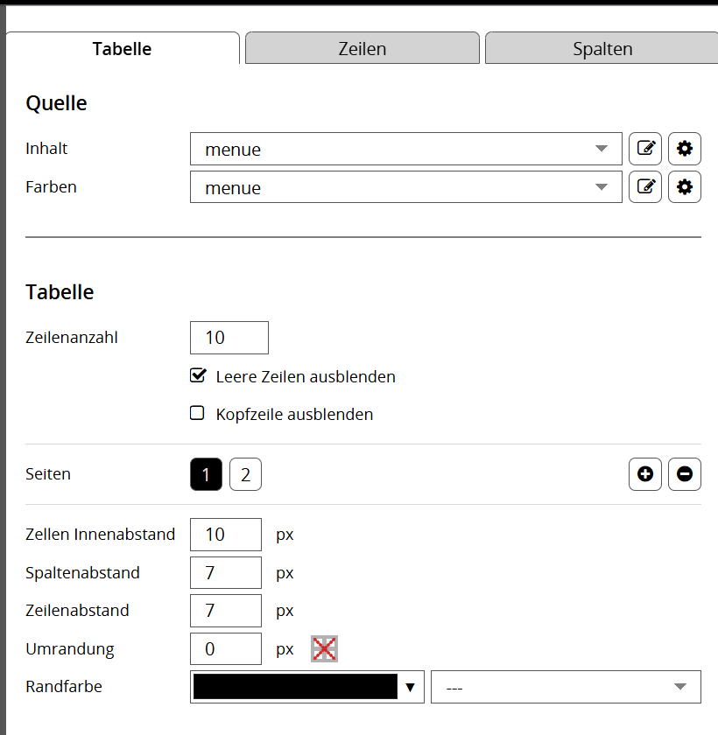The width and height of the screenshot is (718, 735).
Task: Open the black Randfarbe color picker
Action: click(x=306, y=687)
